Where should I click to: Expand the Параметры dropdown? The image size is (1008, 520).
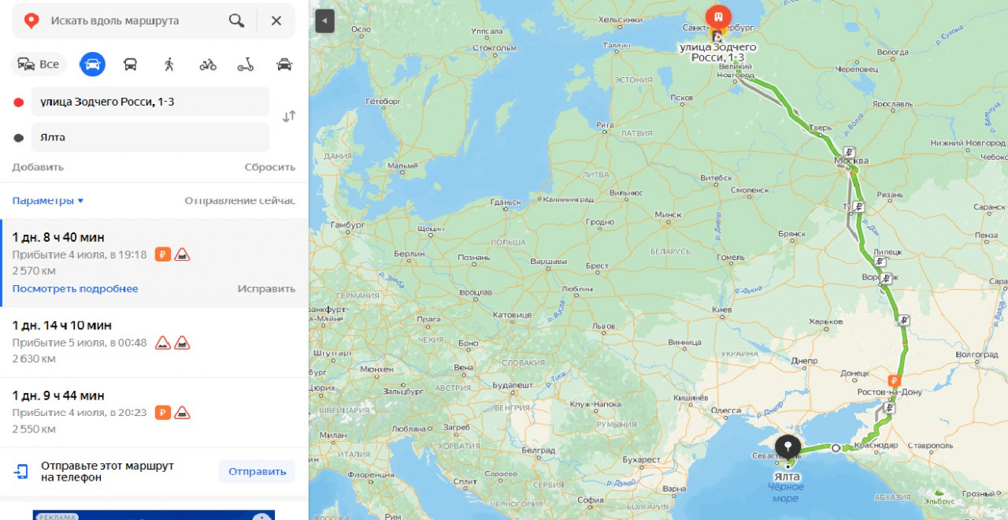(48, 201)
